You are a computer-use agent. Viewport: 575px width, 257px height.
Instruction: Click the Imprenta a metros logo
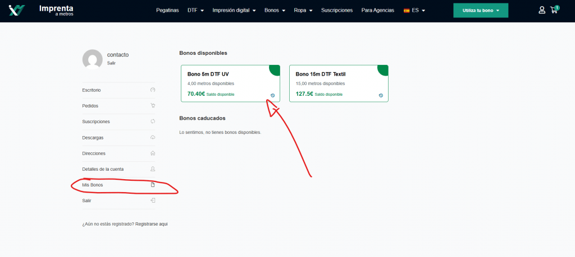tap(41, 10)
